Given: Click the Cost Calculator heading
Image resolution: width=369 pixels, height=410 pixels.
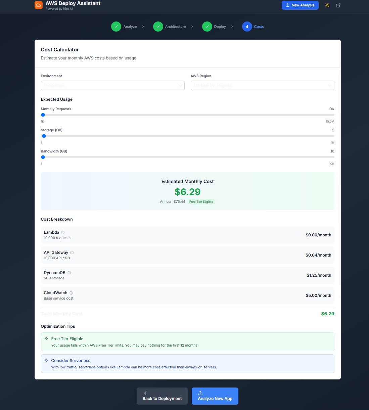Looking at the screenshot, I should click(60, 50).
